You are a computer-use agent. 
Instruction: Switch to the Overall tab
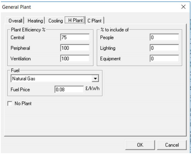point(15,21)
